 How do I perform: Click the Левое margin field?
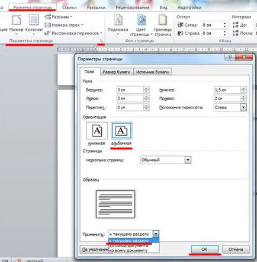tap(130, 98)
